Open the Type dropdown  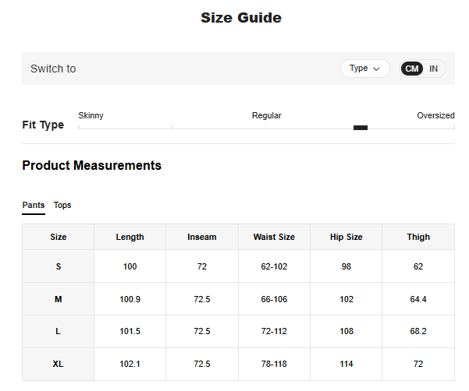click(364, 69)
